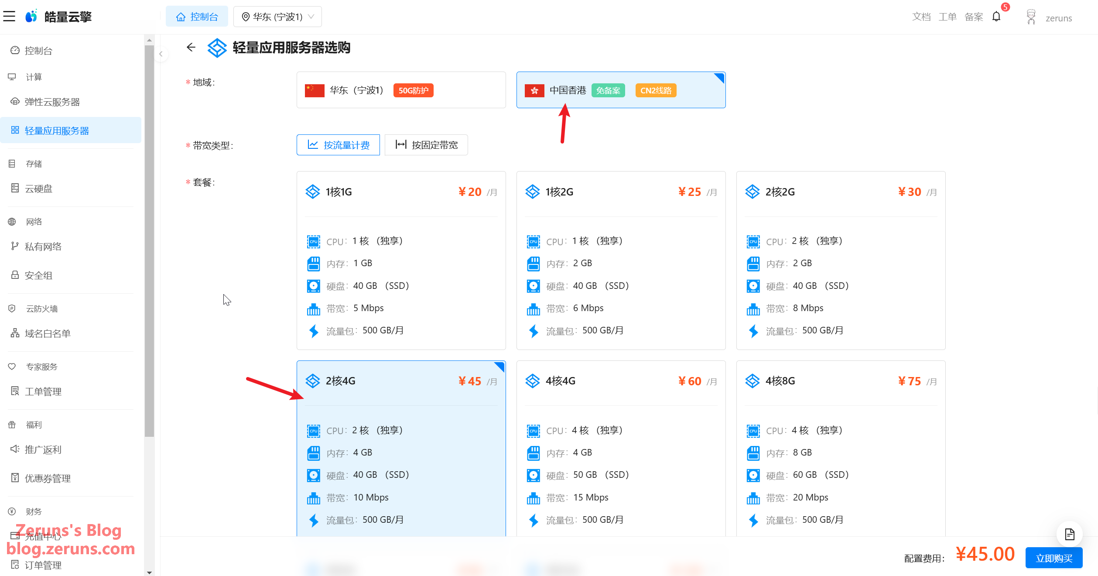Click the hamburger menu icon
This screenshot has height=576, width=1098.
click(9, 17)
